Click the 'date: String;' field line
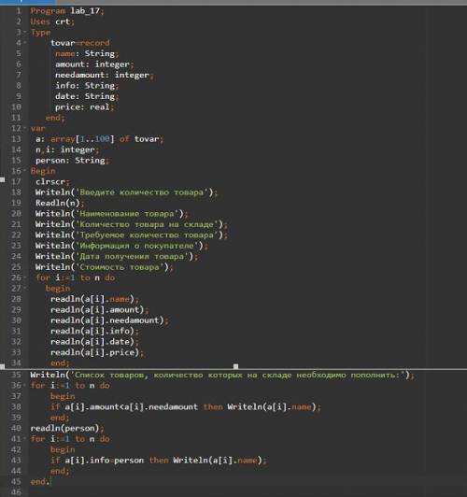The height and width of the screenshot is (497, 467). click(x=87, y=96)
